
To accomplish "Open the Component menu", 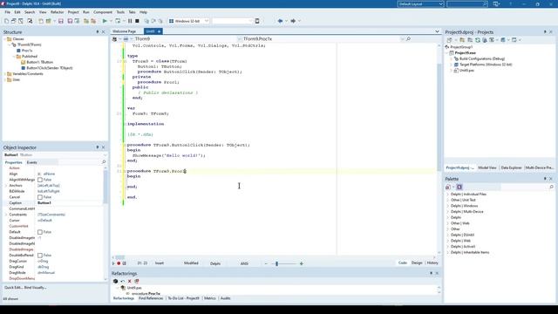I will pos(103,12).
